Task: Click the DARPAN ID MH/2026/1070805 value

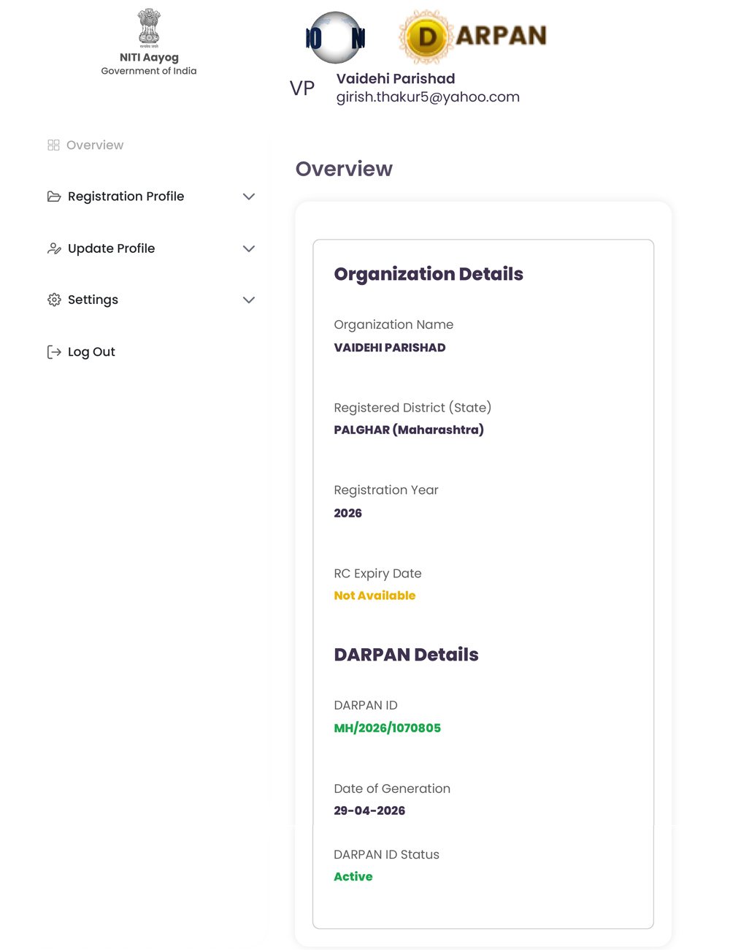Action: (388, 728)
